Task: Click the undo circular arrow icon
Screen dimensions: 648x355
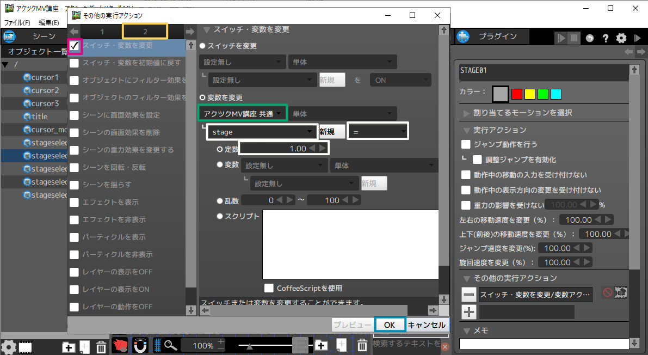Action: click(x=590, y=38)
